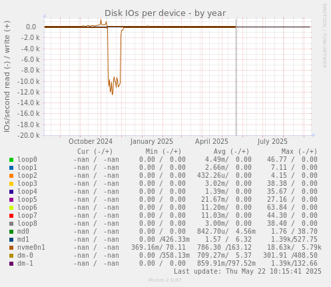Viewport: 331px width, 287px height.
Task: Select the loop3 legend label
Action: pos(27,183)
